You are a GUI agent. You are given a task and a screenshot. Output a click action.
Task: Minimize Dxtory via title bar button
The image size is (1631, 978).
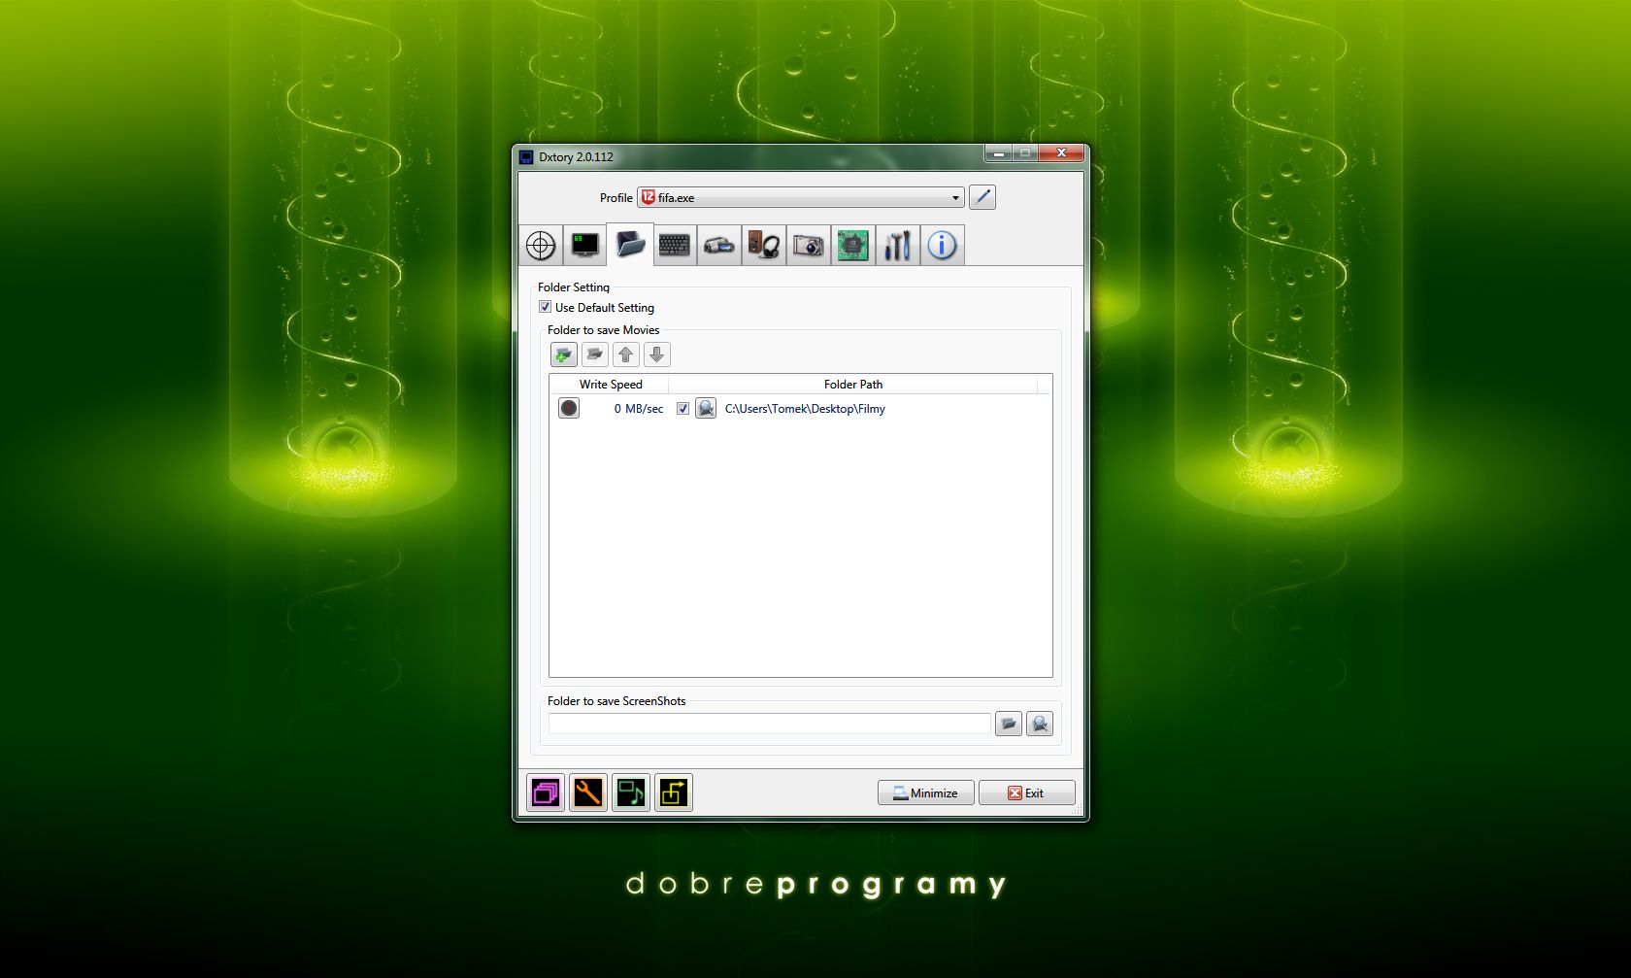(x=998, y=153)
